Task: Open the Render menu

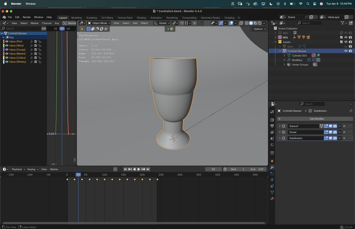Action: 27,17
